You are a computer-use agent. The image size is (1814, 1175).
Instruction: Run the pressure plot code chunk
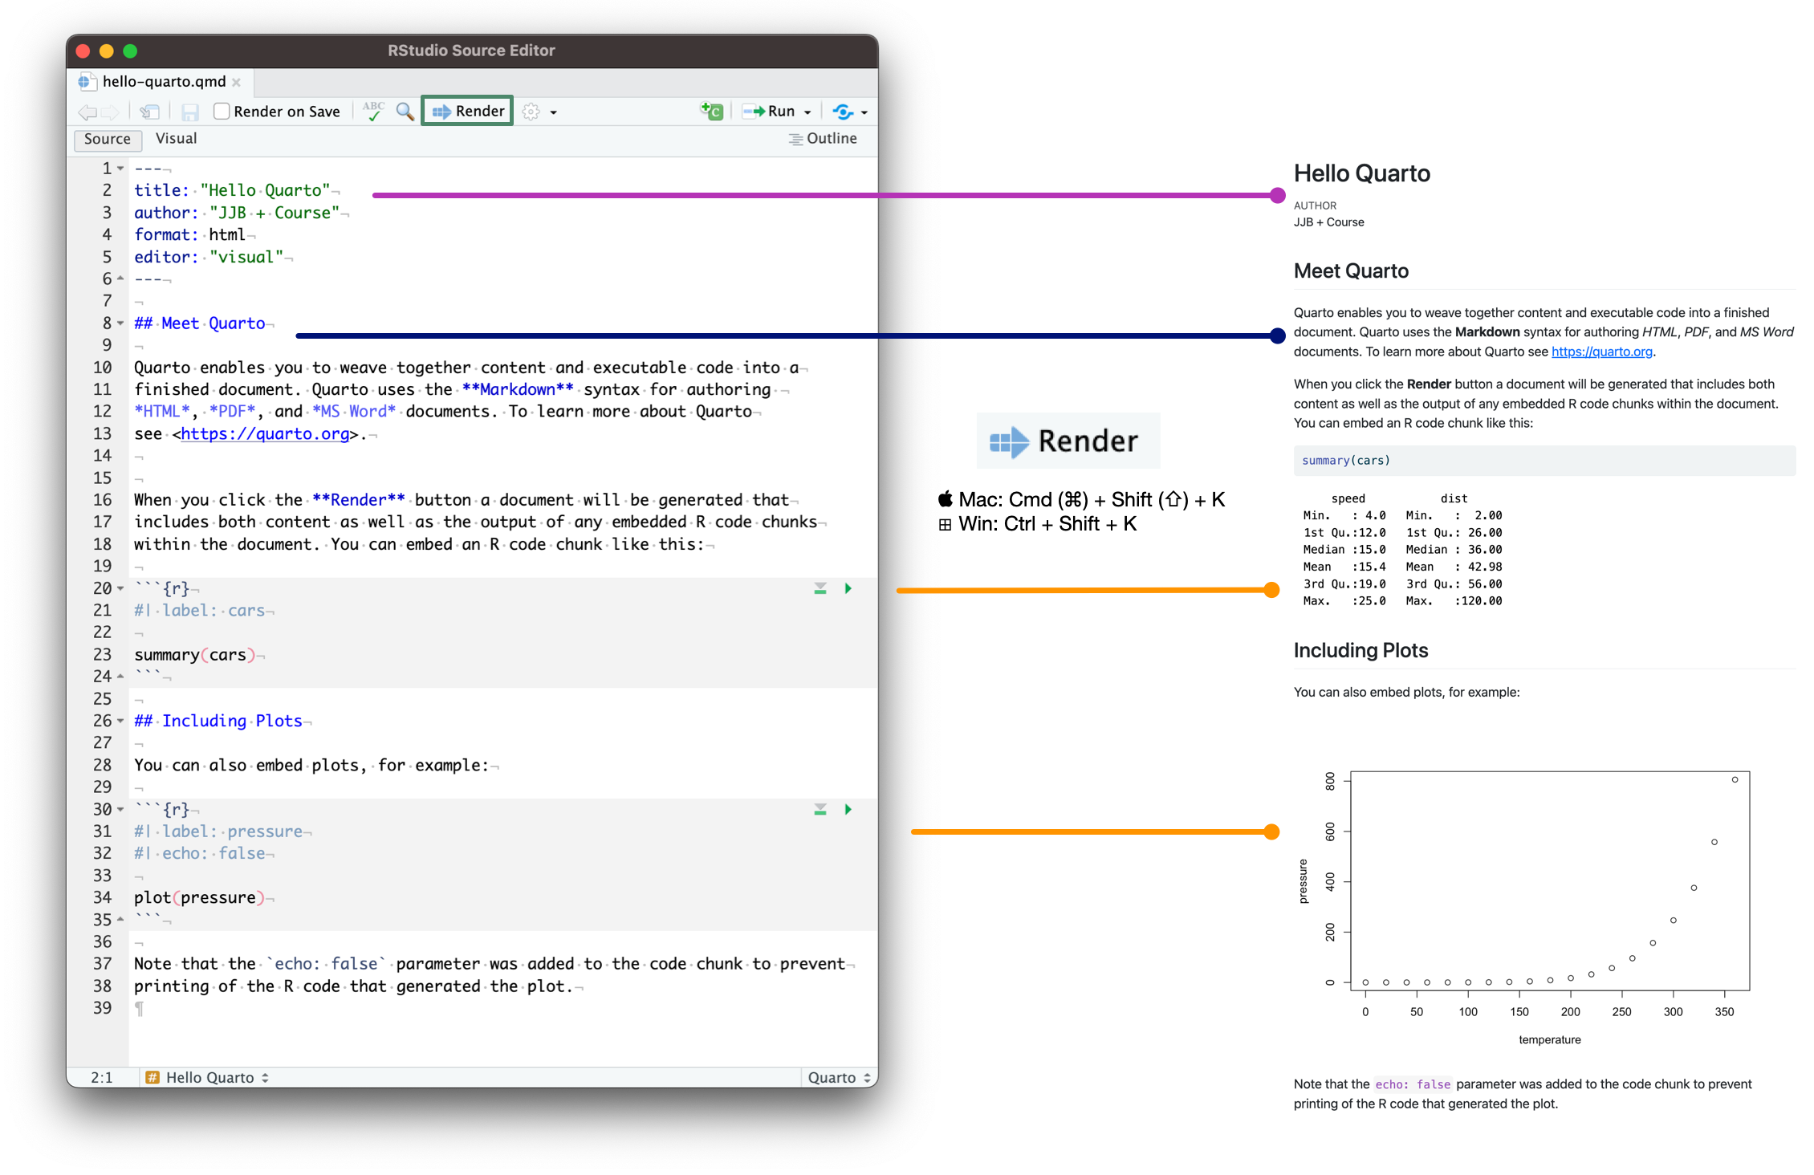point(848,809)
